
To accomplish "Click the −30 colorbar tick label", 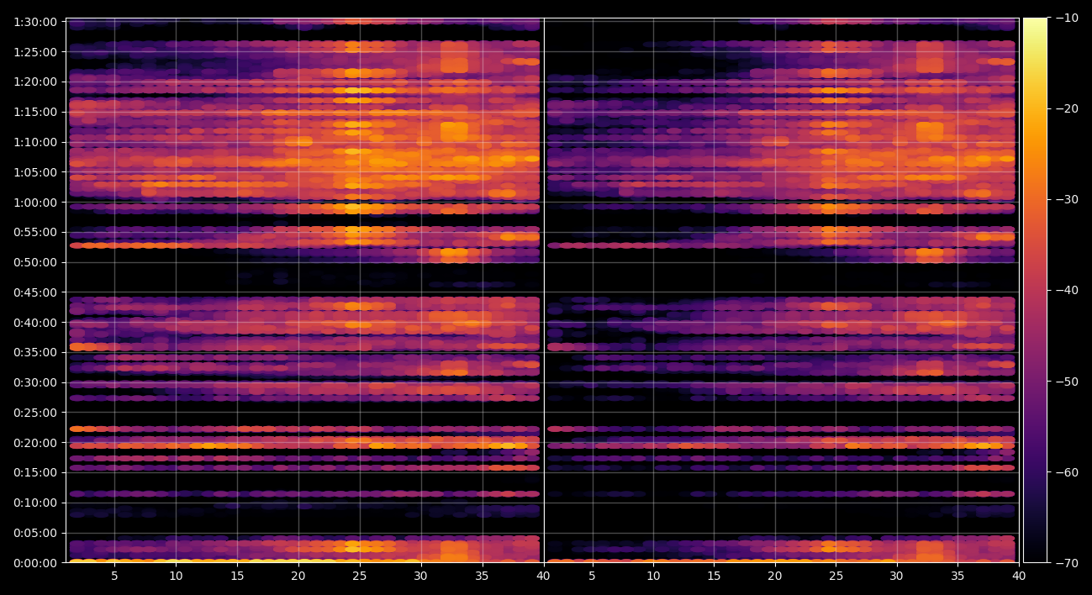I will coord(1066,199).
